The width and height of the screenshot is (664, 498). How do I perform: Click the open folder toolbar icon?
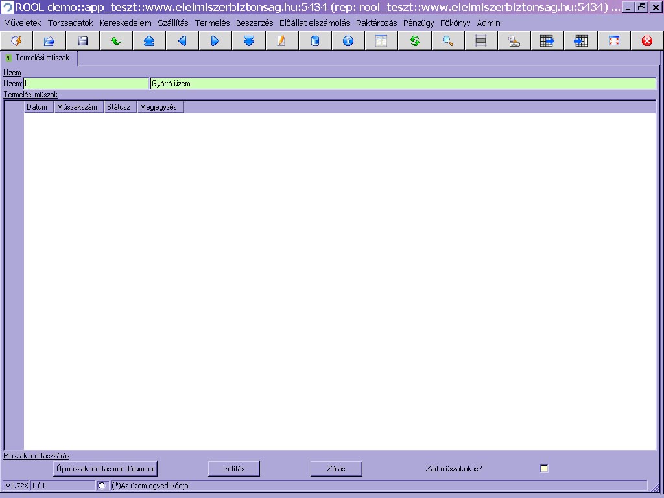click(49, 41)
